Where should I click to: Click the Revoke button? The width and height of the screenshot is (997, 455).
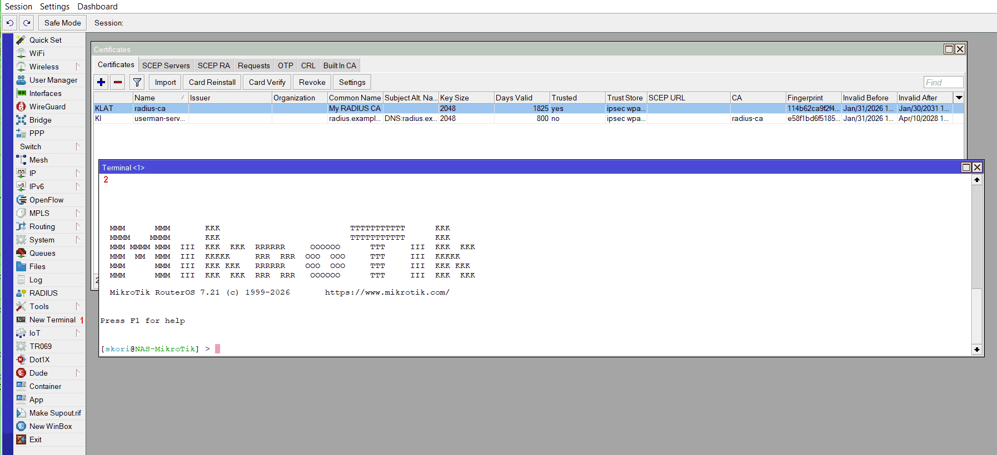[312, 82]
